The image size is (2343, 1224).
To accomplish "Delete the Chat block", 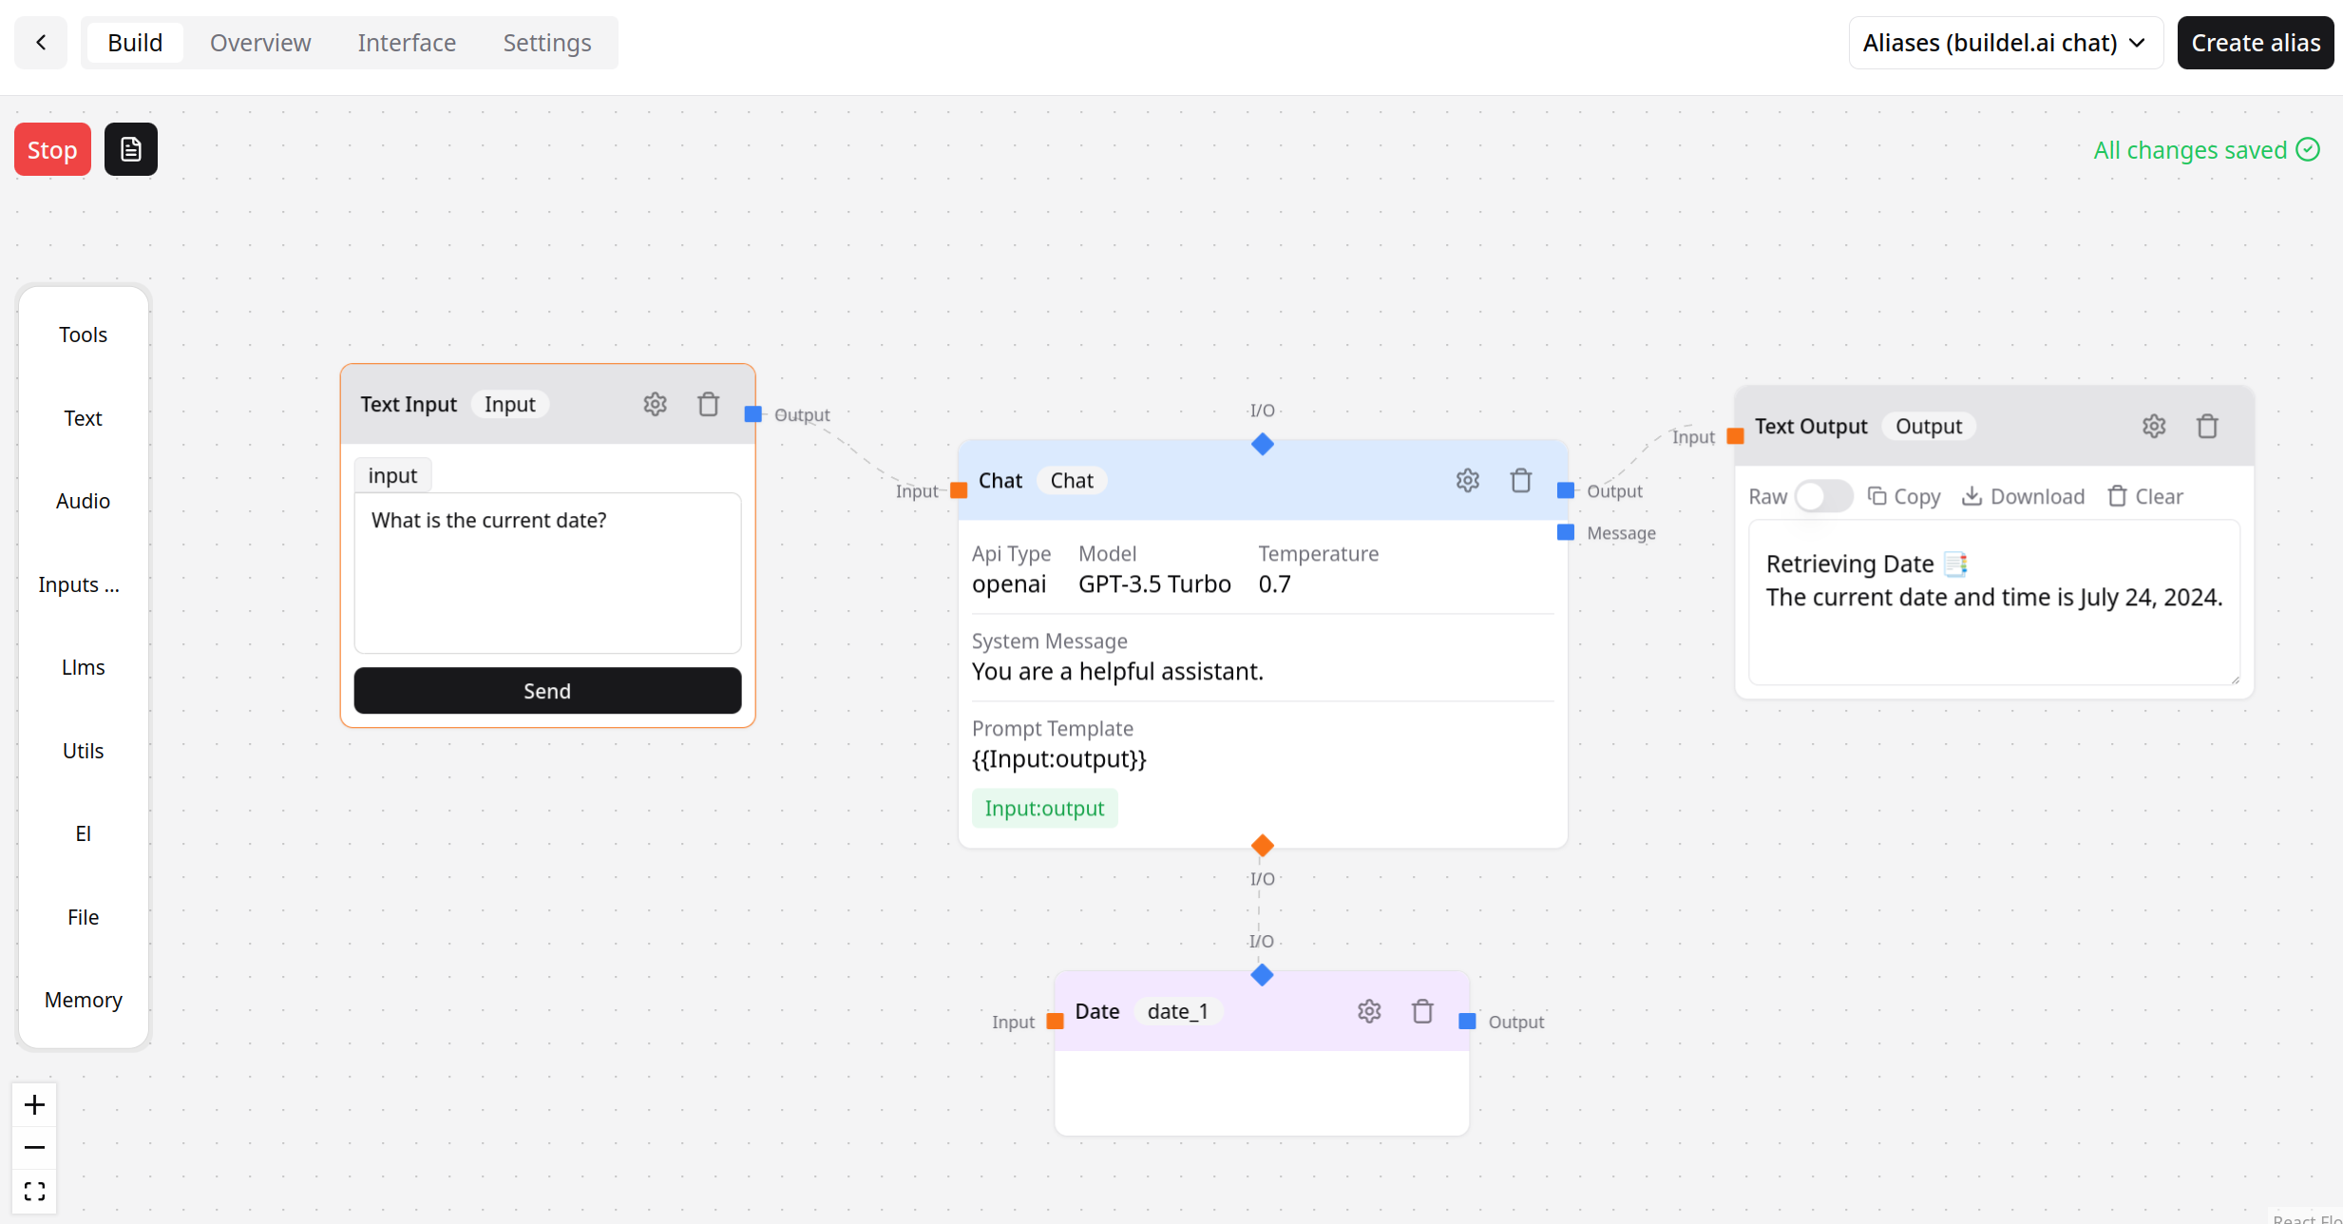I will coord(1521,481).
